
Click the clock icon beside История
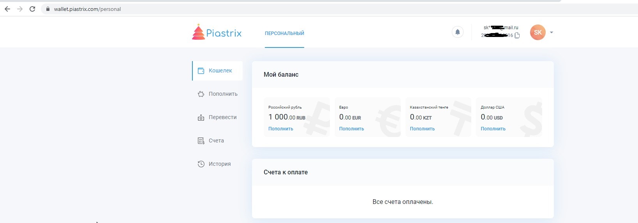click(201, 164)
